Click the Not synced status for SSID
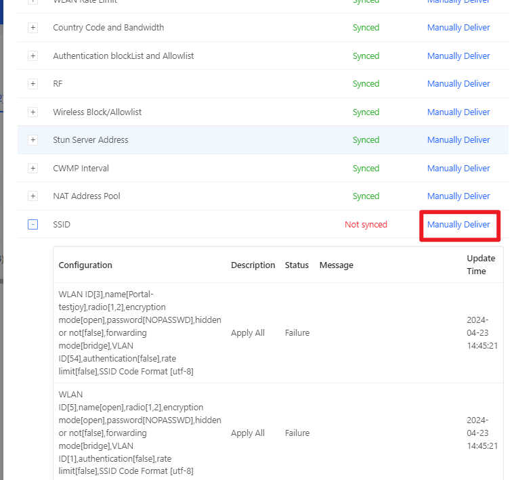This screenshot has height=480, width=514. 366,225
